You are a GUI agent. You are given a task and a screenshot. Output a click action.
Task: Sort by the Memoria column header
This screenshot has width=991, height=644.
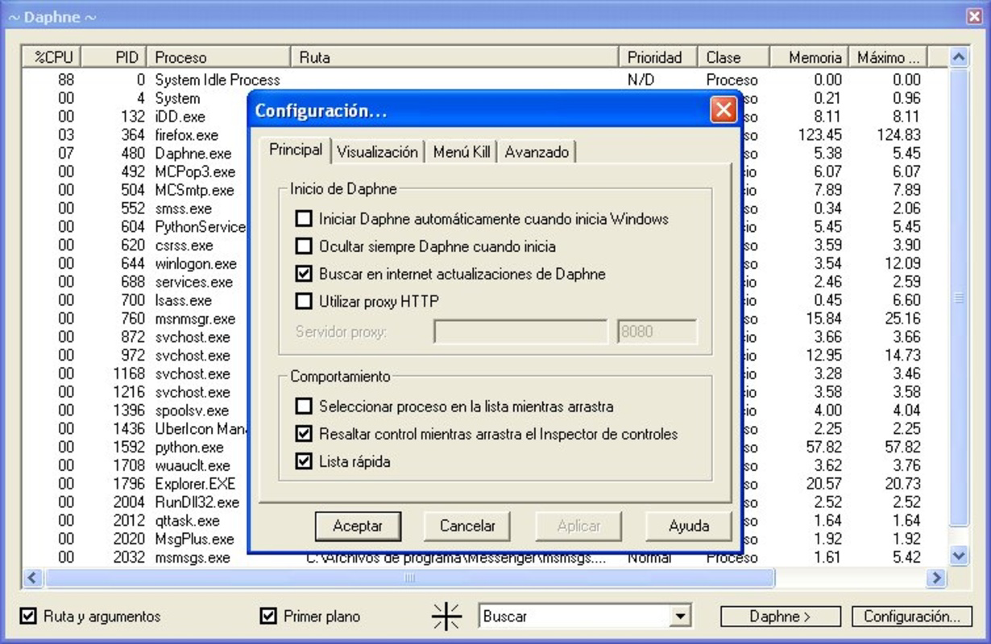pyautogui.click(x=808, y=57)
